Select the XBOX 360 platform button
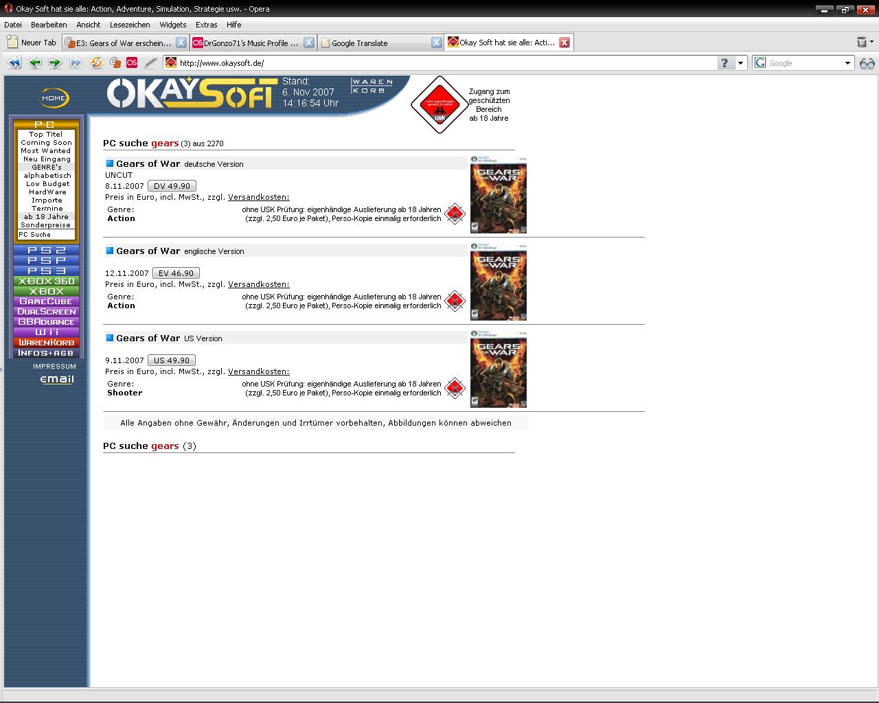Viewport: 879px width, 703px height. (x=46, y=281)
